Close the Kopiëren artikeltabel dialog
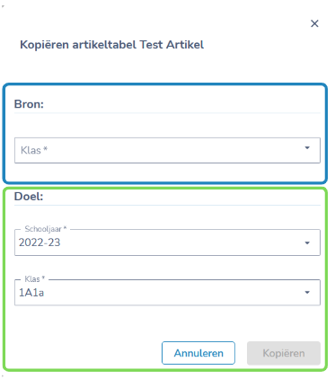This screenshot has width=335, height=379. pos(314,23)
